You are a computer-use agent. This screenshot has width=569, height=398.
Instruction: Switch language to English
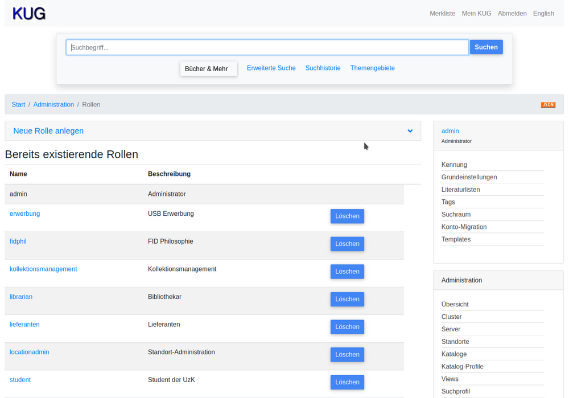[543, 14]
